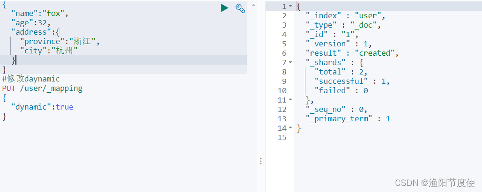The height and width of the screenshot is (192, 482).
Task: Collapse the fold arrow at line 1
Action: coord(290,6)
